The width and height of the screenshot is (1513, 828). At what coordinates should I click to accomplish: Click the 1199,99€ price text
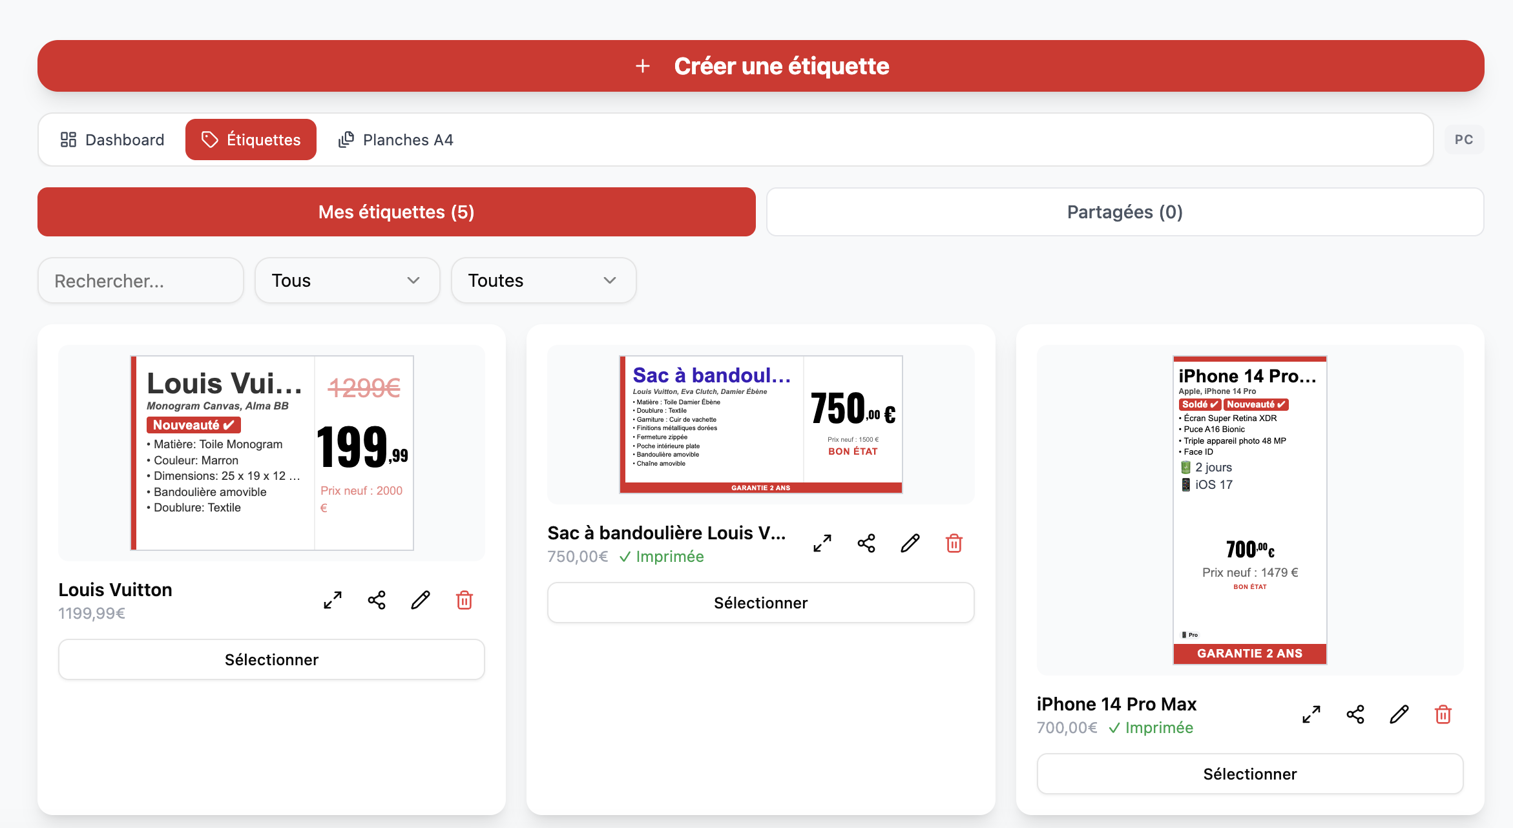point(92,614)
